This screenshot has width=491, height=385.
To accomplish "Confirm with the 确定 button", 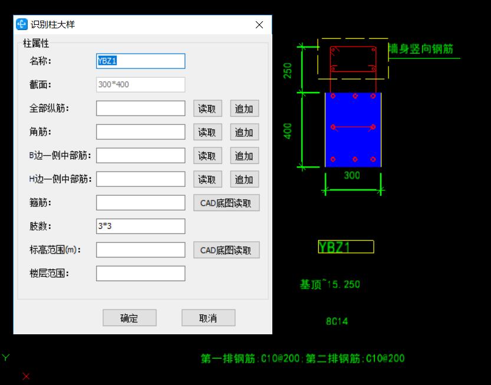I will click(129, 318).
